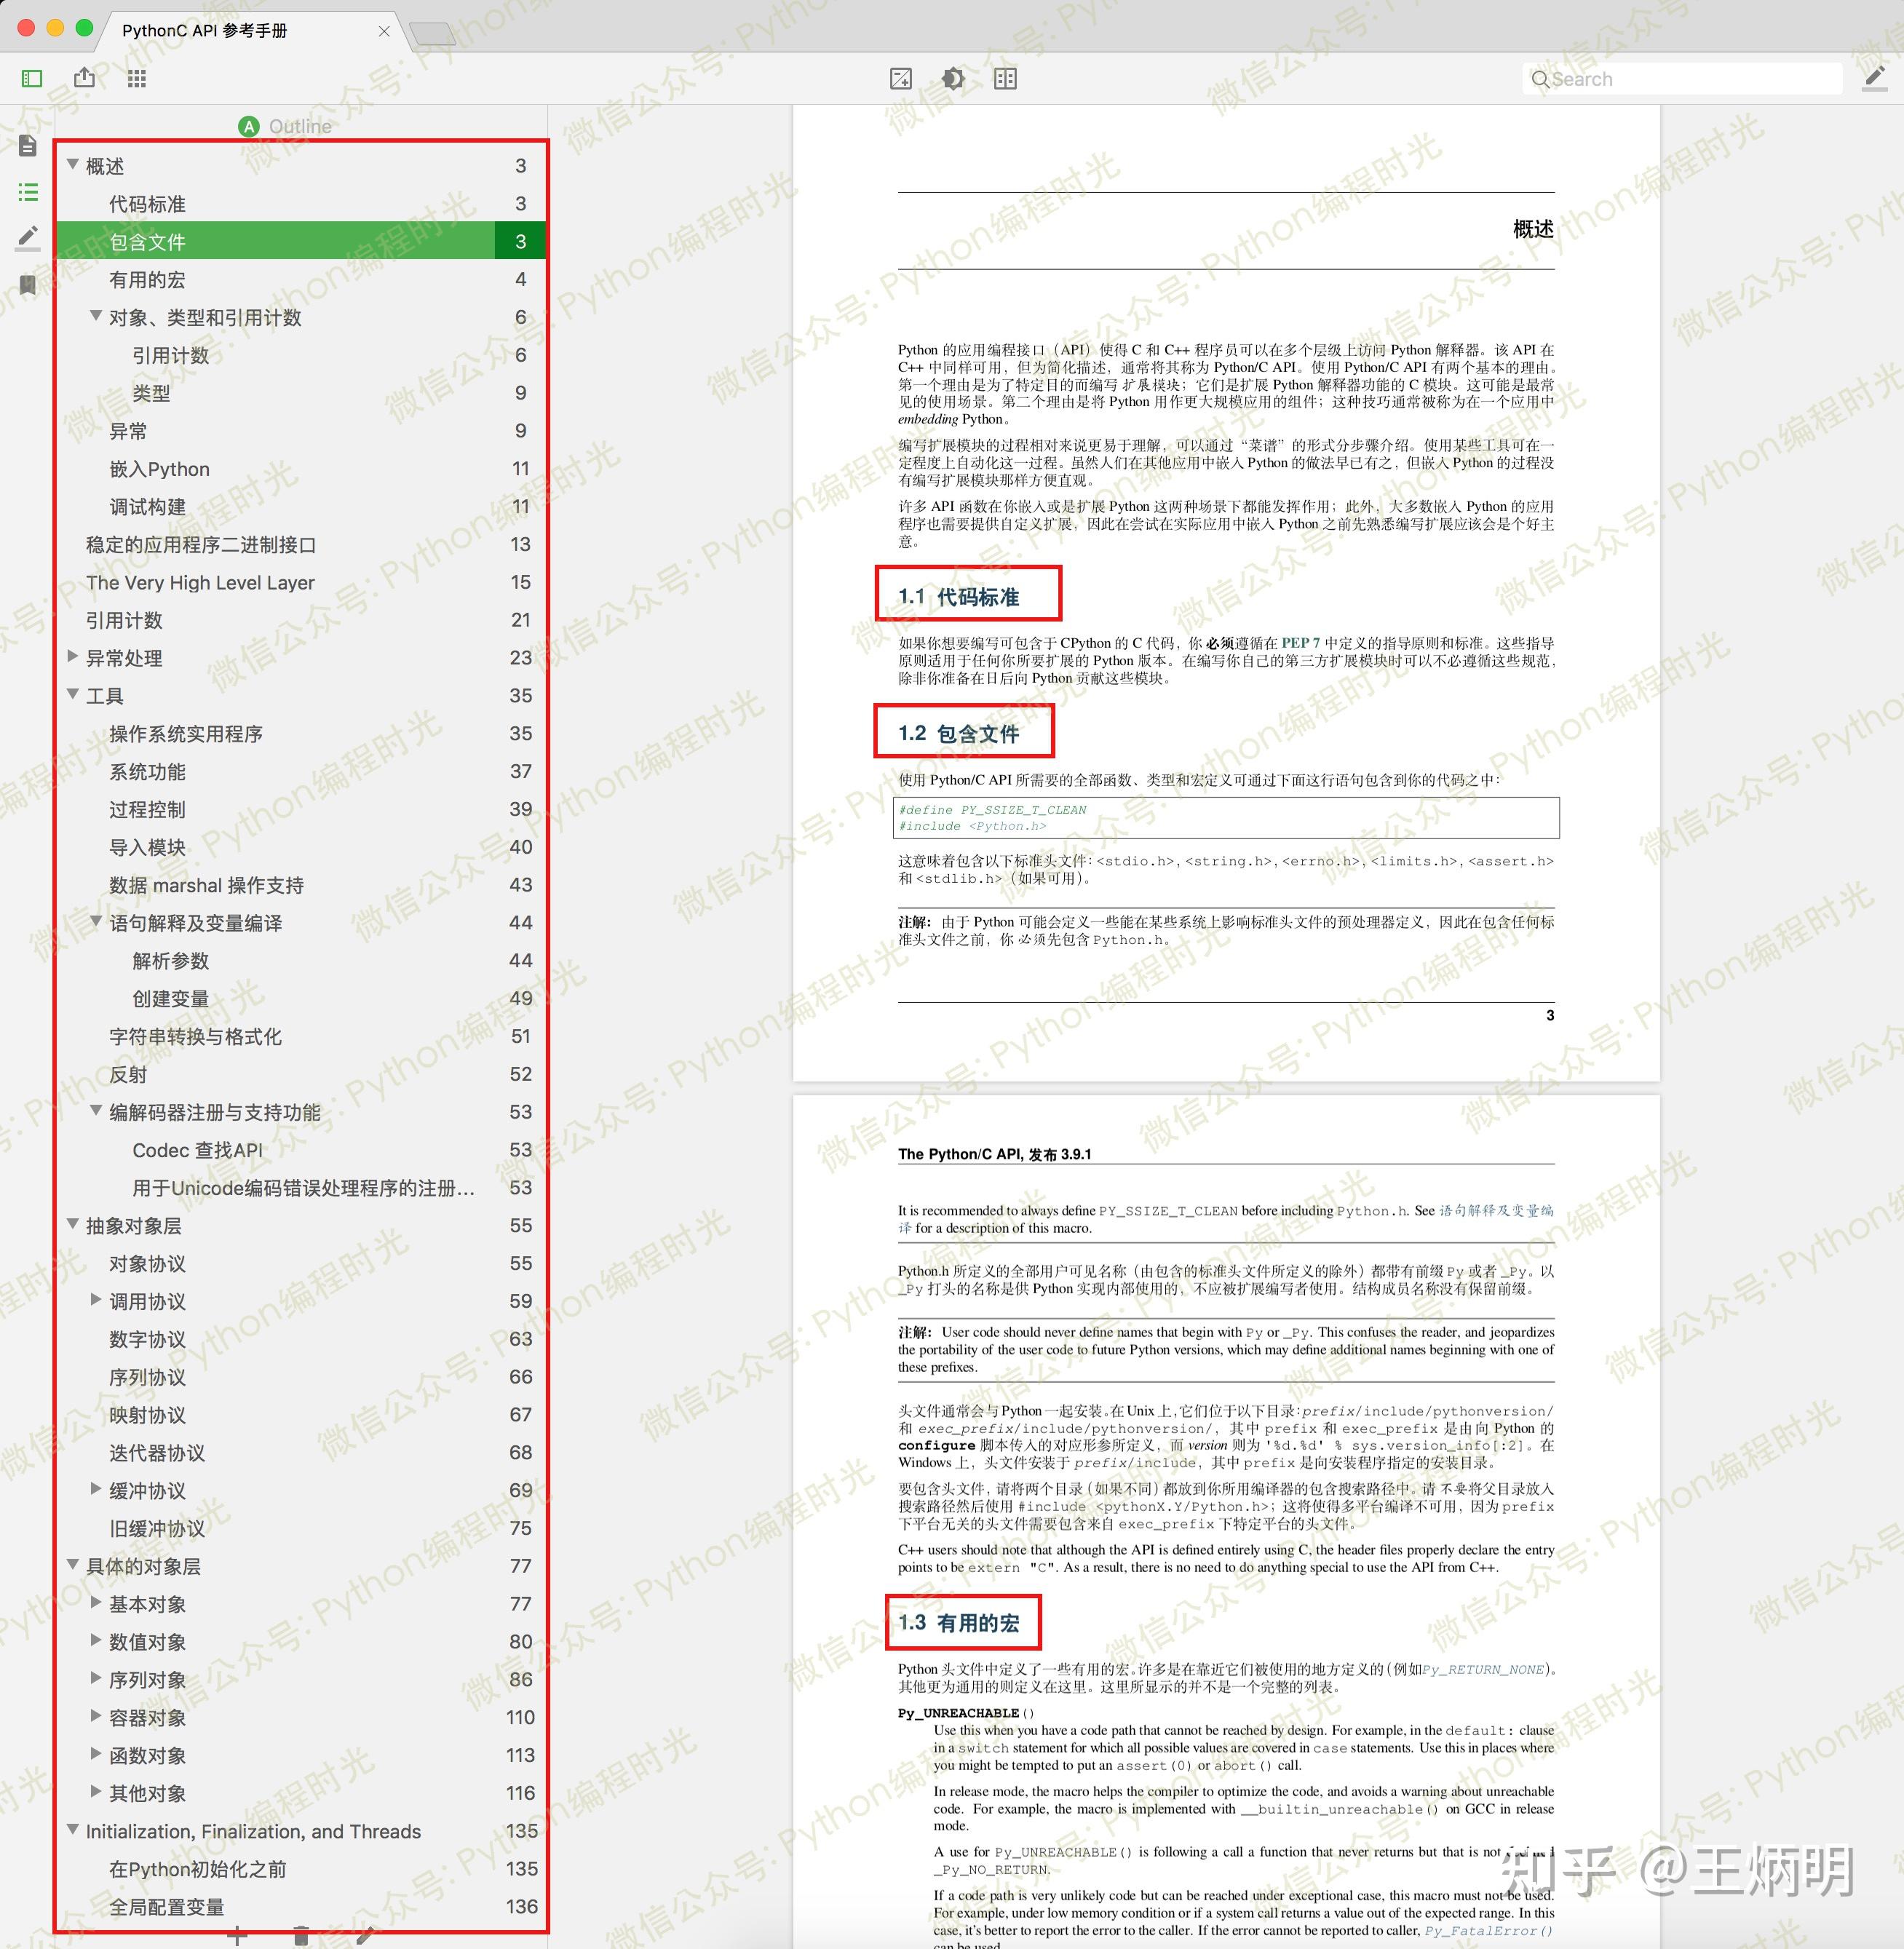Toggle the sidebar panel visibility
Image resolution: width=1904 pixels, height=1949 pixels.
click(x=33, y=78)
